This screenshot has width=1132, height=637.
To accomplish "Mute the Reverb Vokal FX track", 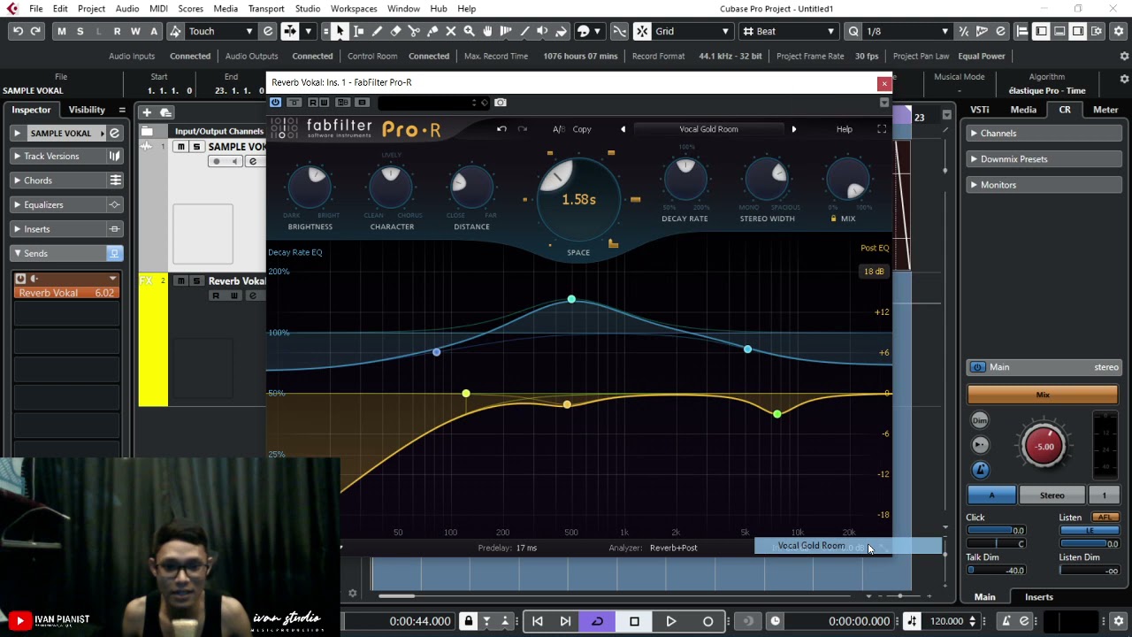I will coord(181,281).
